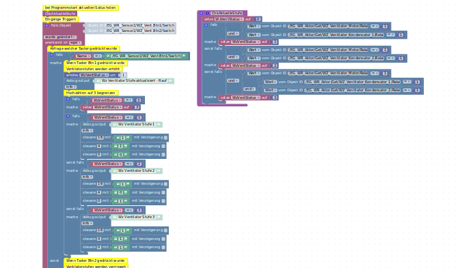Viewport: 460px width, 268px height.
Task: Open the gear icon on 'falls Objekt' trigger
Action: [46, 25]
